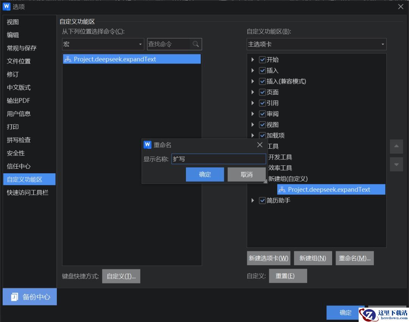Screen dimensions: 409x322
Task: Open the 宏 command source dropdown
Action: (x=103, y=44)
